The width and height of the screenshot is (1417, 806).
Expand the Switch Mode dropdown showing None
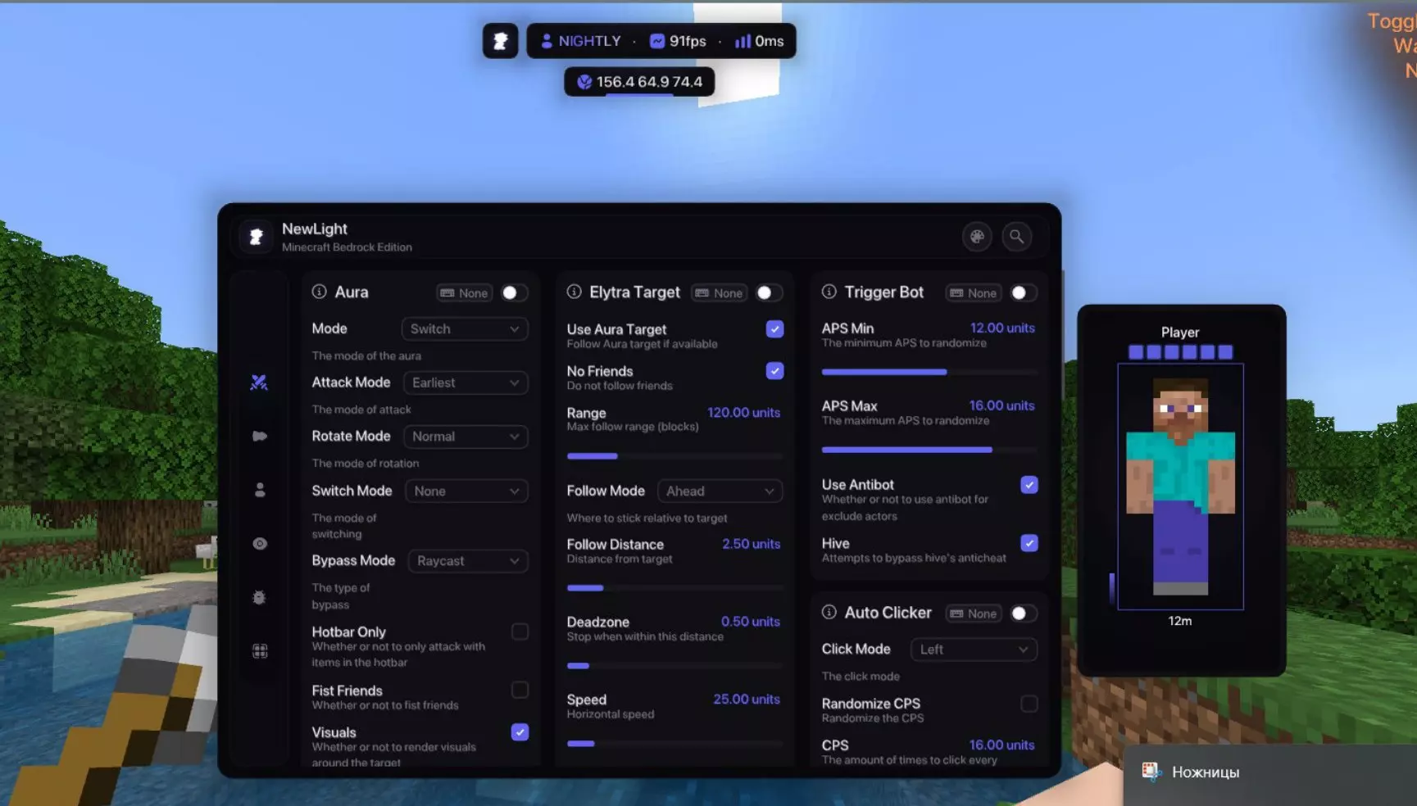click(x=466, y=491)
